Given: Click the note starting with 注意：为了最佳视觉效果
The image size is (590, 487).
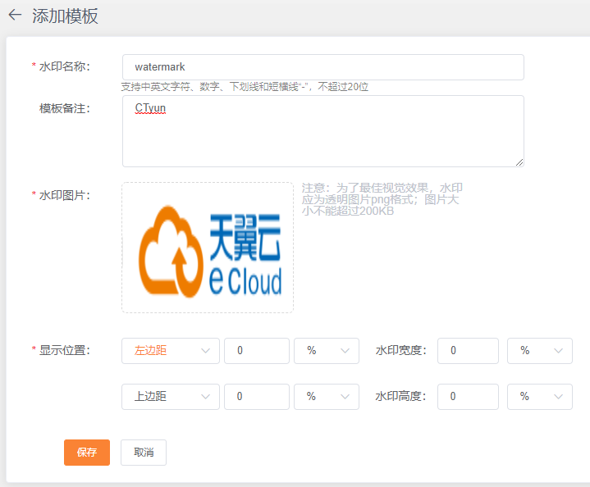Looking at the screenshot, I should click(x=382, y=199).
